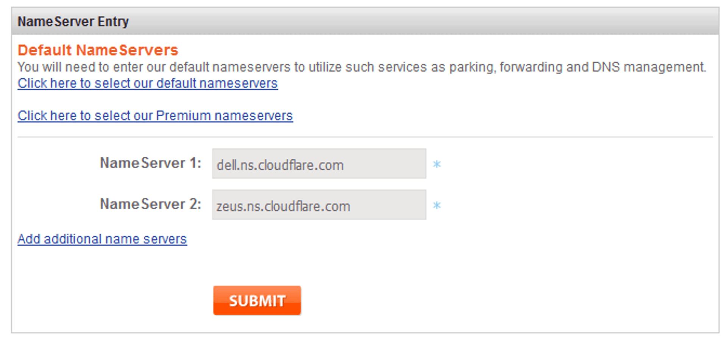Click the 'dell.ns.cloudflare.com' text value
The width and height of the screenshot is (727, 343).
[280, 165]
